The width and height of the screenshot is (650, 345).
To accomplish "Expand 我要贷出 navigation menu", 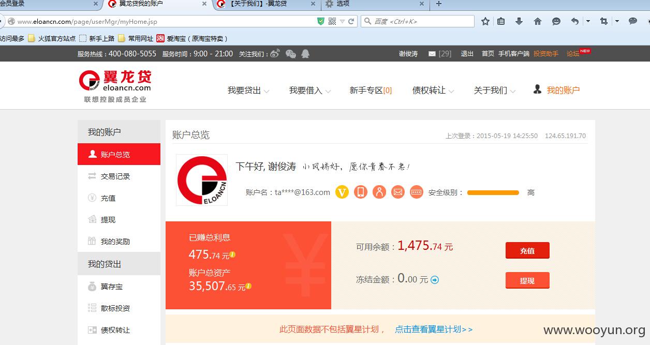I will click(248, 91).
